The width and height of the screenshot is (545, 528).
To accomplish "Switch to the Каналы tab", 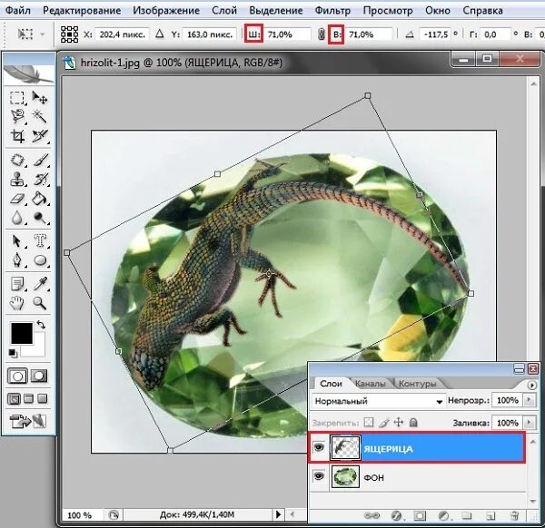I will [x=371, y=384].
